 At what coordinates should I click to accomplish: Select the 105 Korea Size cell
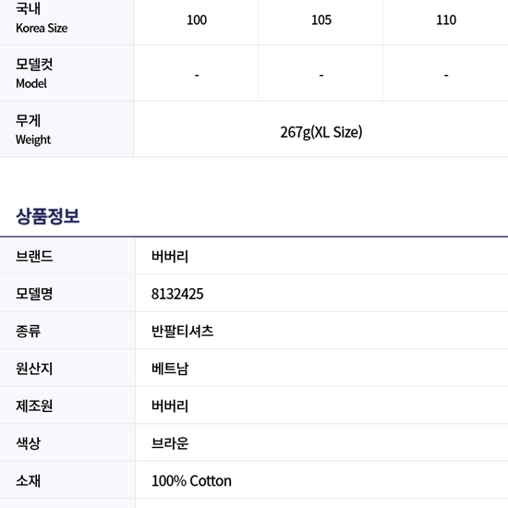(321, 20)
